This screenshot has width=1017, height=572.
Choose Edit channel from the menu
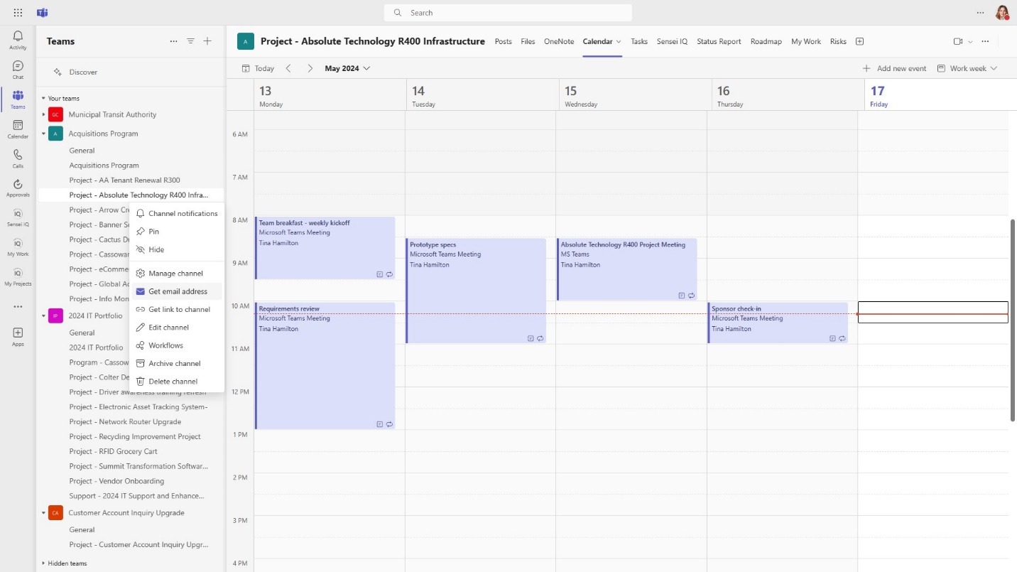(178, 328)
